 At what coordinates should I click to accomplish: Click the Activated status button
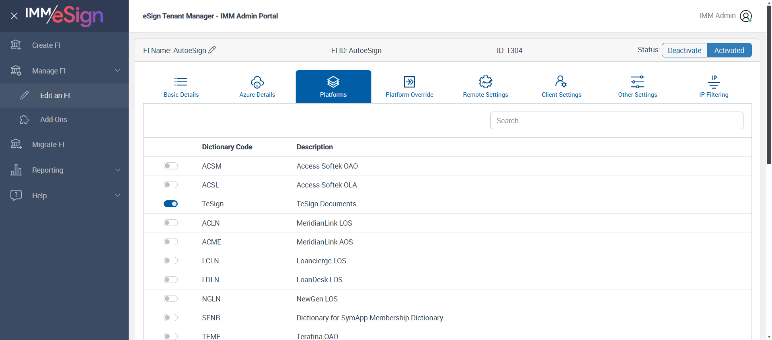(729, 50)
